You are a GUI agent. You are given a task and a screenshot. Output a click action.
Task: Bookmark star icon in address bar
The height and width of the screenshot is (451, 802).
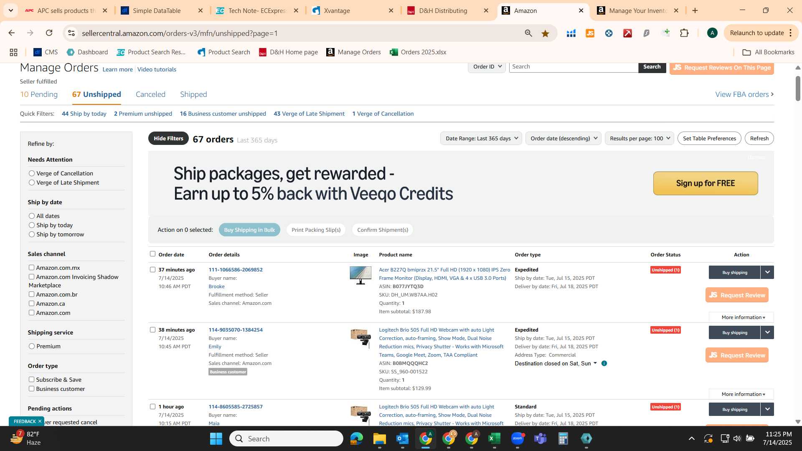pyautogui.click(x=545, y=33)
